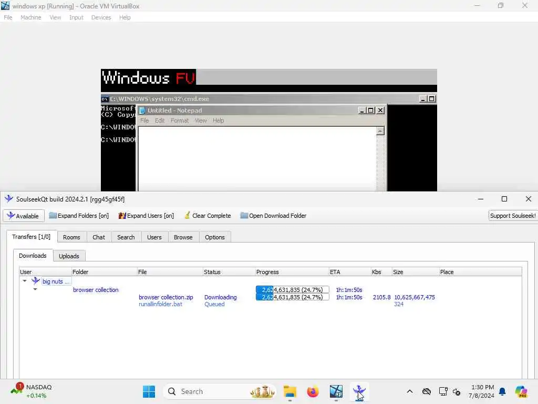
Task: Click the cmd.exe title bar icon
Action: 105,99
